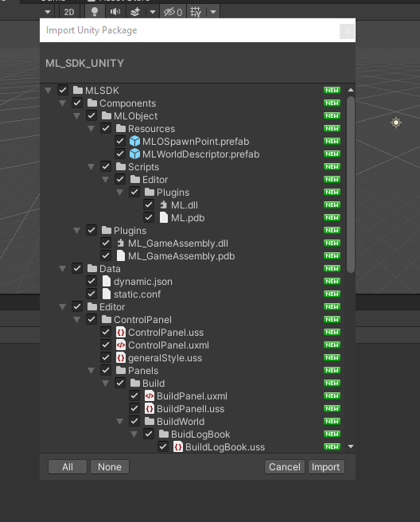This screenshot has width=420, height=522.
Task: Click the directional light sun gizmo
Action: click(396, 123)
